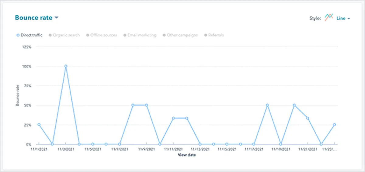Click the 0% data point on 11/5/2021
Viewport: 365px width, 172px height.
[x=92, y=144]
